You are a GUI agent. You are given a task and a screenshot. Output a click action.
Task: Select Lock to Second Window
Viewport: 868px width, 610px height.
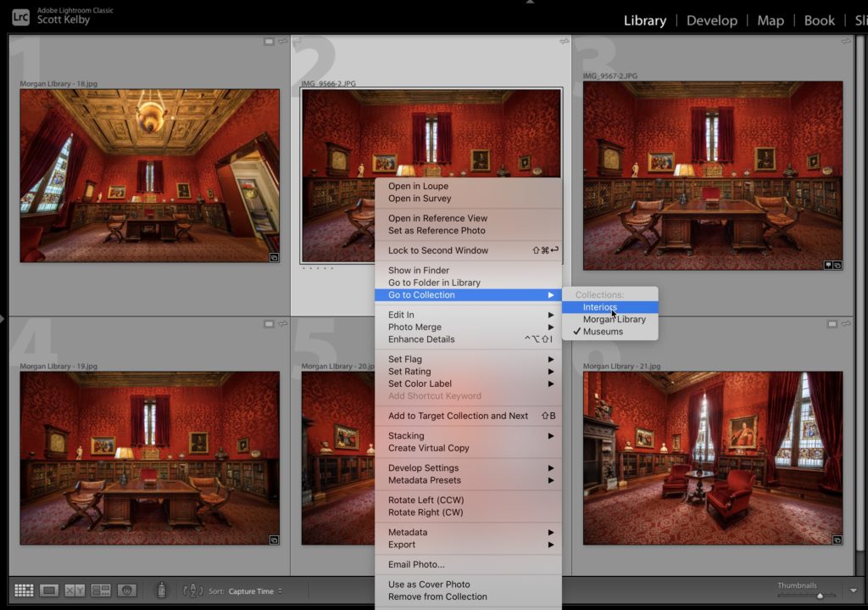[468, 250]
